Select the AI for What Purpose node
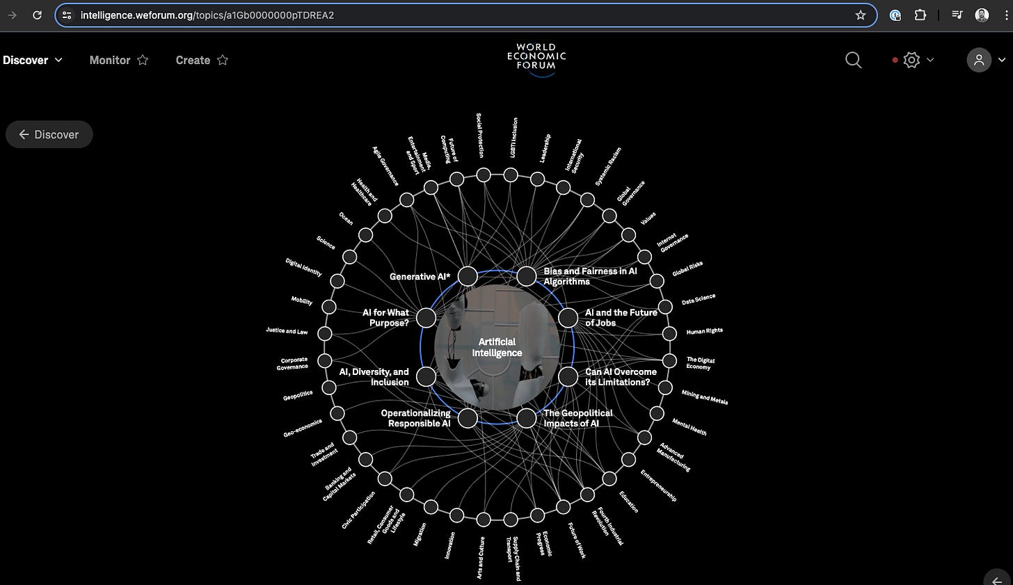This screenshot has height=585, width=1013. [x=426, y=318]
